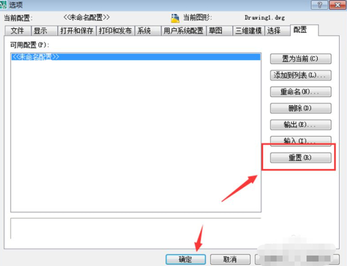Image resolution: width=347 pixels, height=266 pixels.
Task: Go to the 打开和保存 tab
Action: pyautogui.click(x=76, y=30)
